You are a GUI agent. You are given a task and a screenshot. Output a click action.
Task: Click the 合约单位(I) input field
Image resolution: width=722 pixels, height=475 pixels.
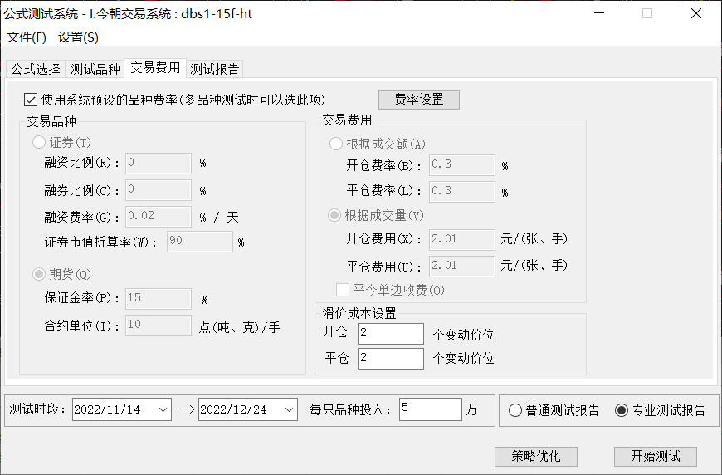coord(159,326)
